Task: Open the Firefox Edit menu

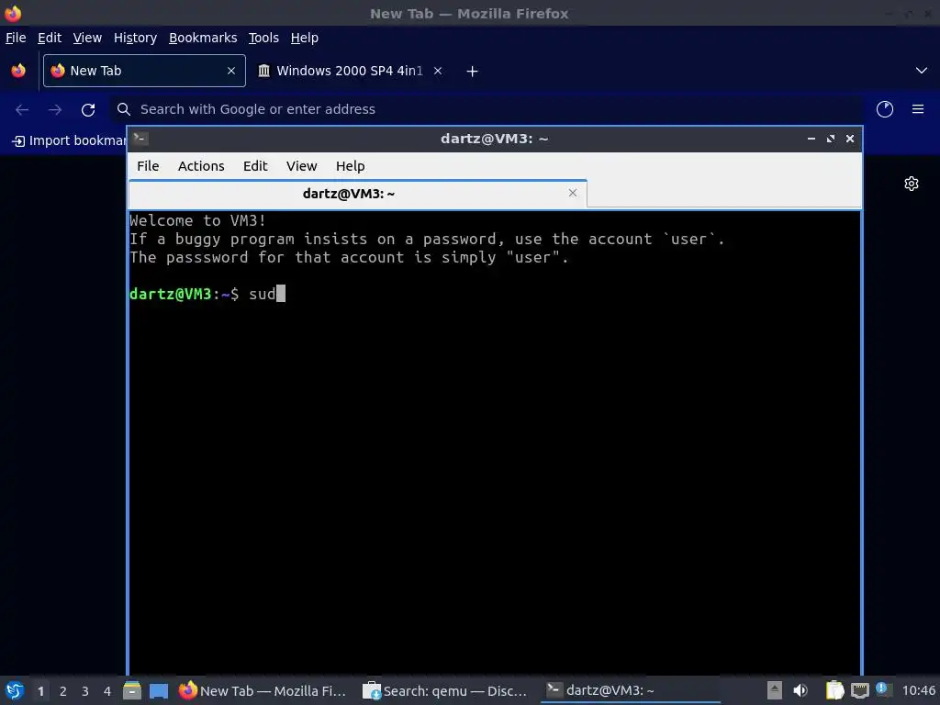Action: [x=50, y=38]
